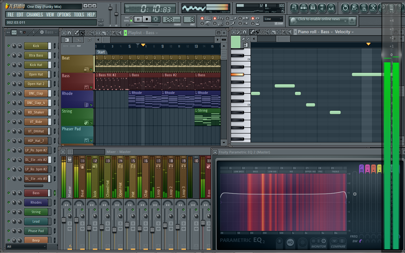This screenshot has width=405, height=253.
Task: Open the CHANNELS menu
Action: point(35,15)
